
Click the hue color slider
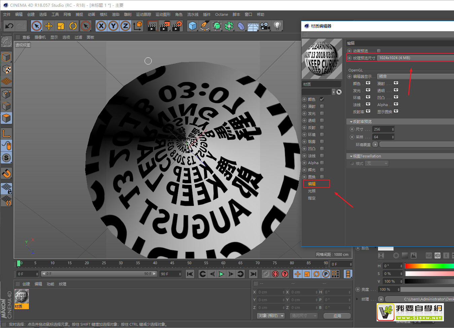pyautogui.click(x=429, y=266)
